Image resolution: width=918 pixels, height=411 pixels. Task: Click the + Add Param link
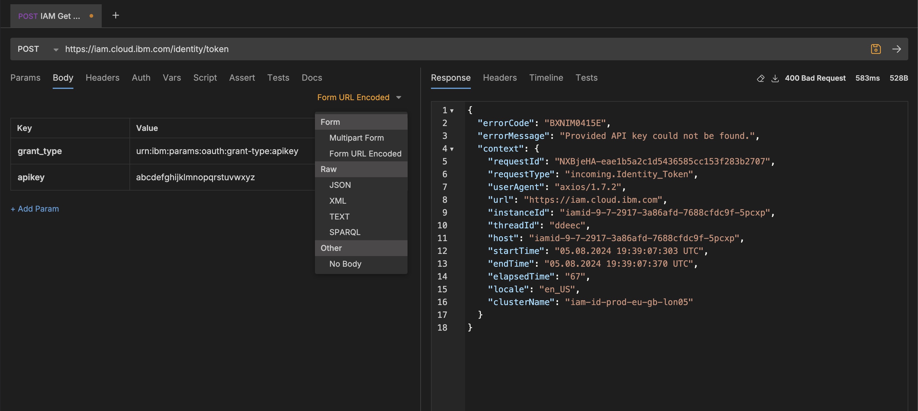point(34,209)
